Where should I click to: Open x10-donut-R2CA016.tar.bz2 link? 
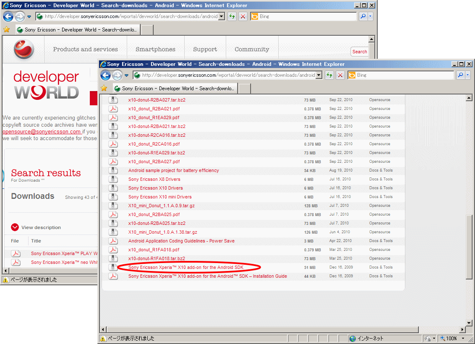tap(157, 136)
